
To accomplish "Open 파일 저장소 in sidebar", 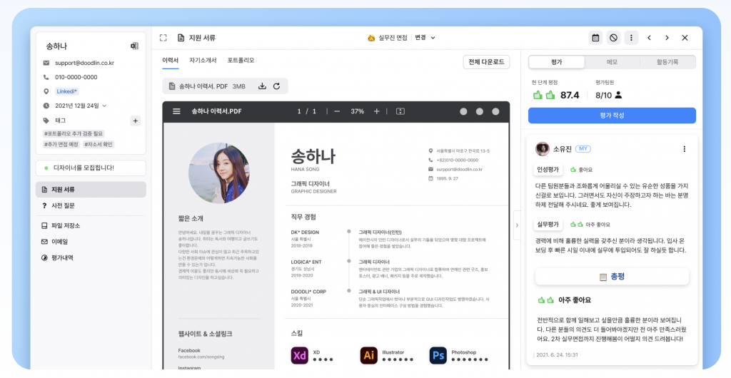I will tap(91, 226).
